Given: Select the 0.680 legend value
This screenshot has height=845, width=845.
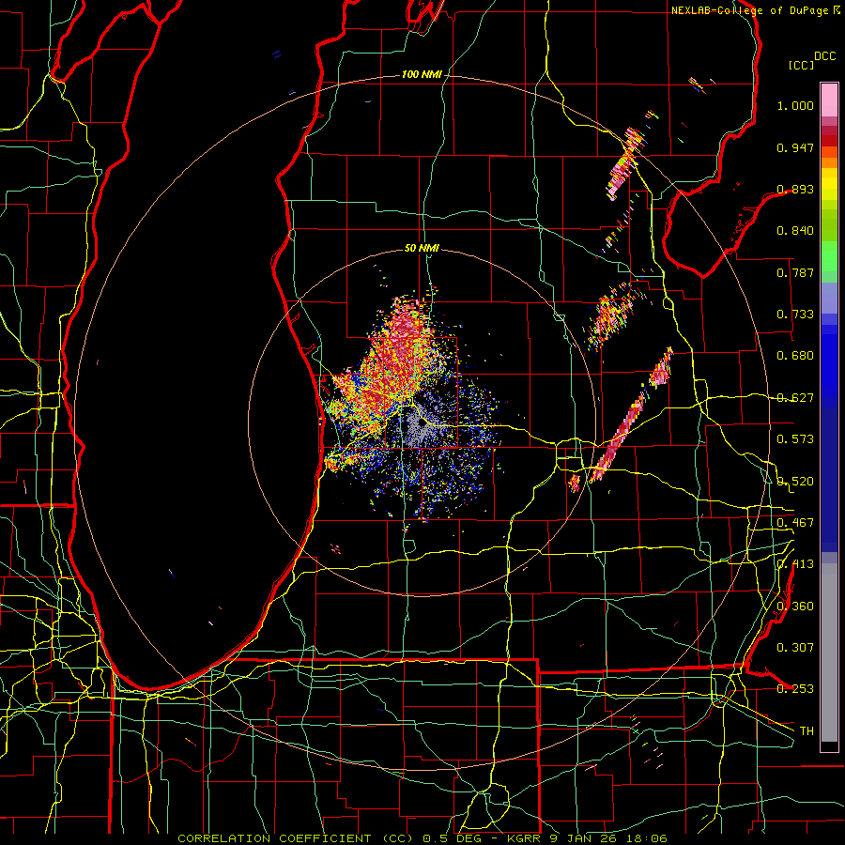Looking at the screenshot, I should pos(795,356).
